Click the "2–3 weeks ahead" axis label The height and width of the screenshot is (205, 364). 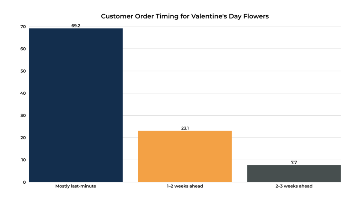click(x=294, y=186)
